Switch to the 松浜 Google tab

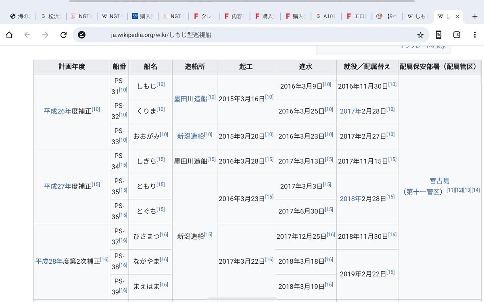point(52,17)
